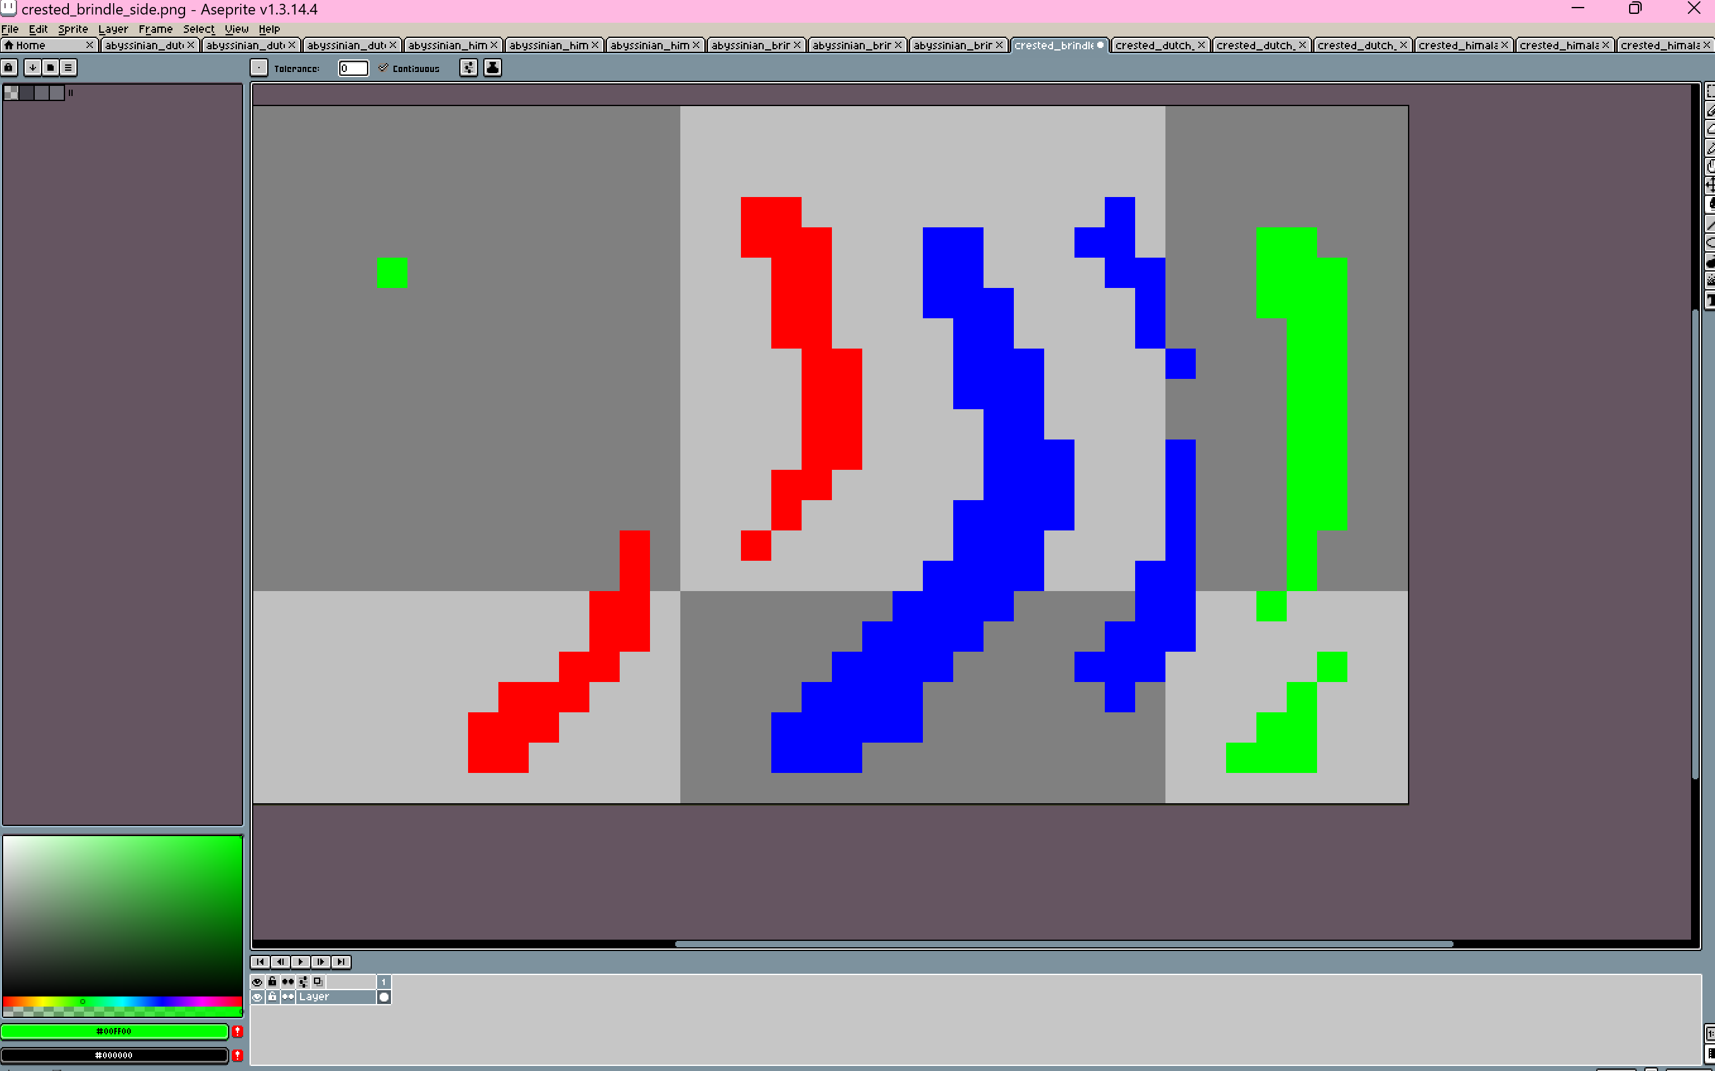Click the horizontal canvas scrollbar
The height and width of the screenshot is (1071, 1715).
click(1064, 944)
